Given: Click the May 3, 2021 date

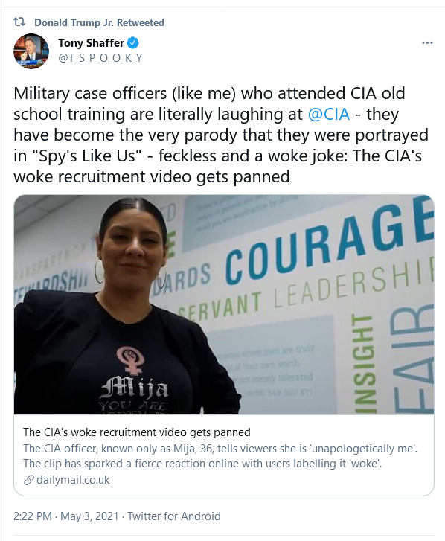Looking at the screenshot, I should click(x=89, y=516).
